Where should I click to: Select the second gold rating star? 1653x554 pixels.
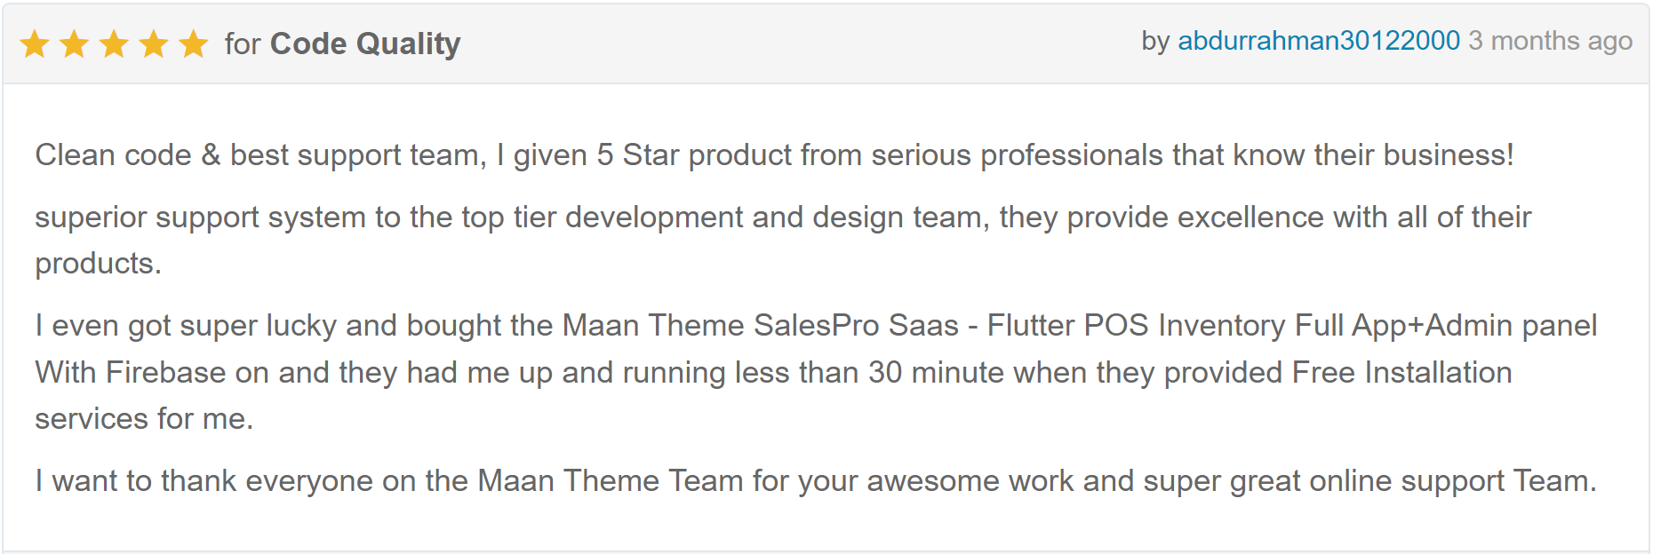[x=75, y=44]
